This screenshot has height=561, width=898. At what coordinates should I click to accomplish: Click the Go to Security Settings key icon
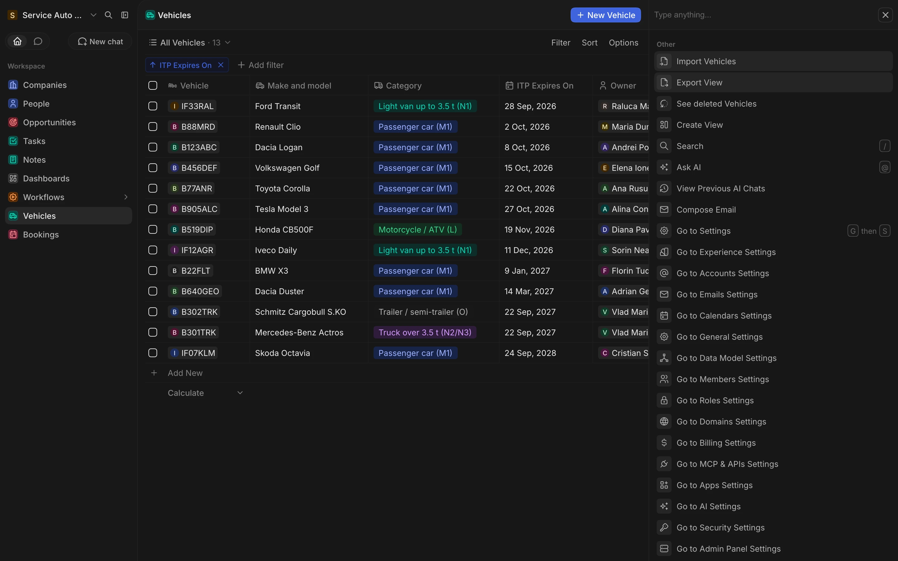pos(664,527)
